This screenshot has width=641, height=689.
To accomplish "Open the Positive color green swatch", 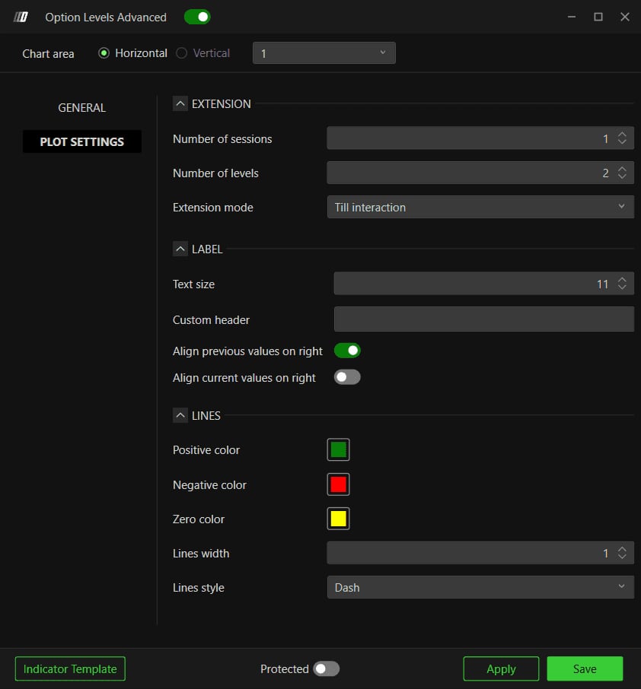I will [338, 449].
